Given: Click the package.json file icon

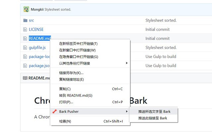Looking at the screenshot, I should pos(25,66).
